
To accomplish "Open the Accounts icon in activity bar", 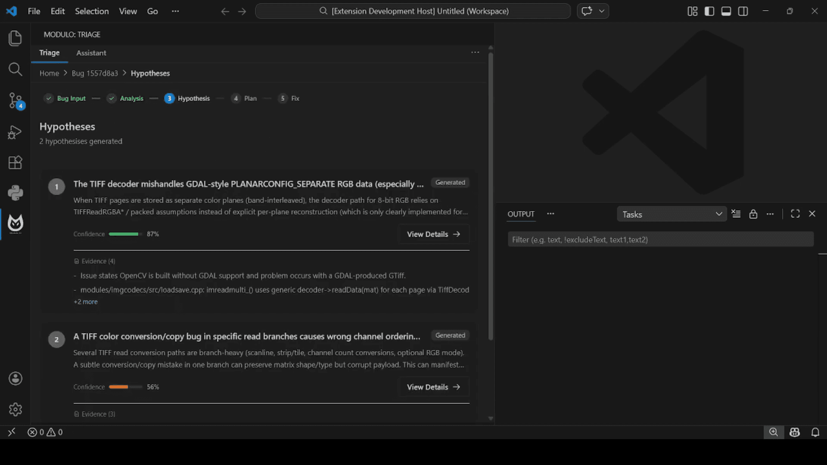I will click(16, 378).
